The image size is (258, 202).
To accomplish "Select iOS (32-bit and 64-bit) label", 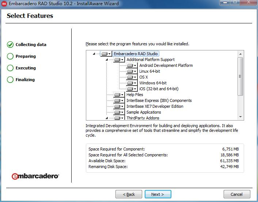I will pos(159,89).
